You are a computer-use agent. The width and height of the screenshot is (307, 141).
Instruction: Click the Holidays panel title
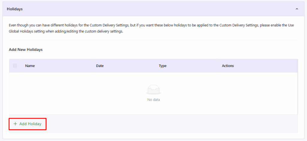coord(15,9)
